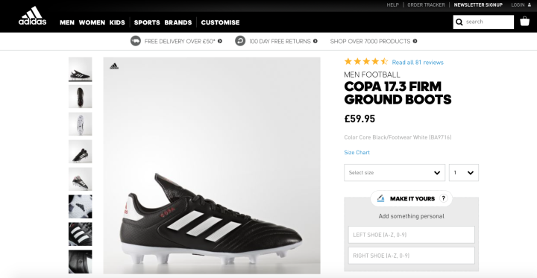Click the LEFT SHOE personalisation field

[411, 235]
